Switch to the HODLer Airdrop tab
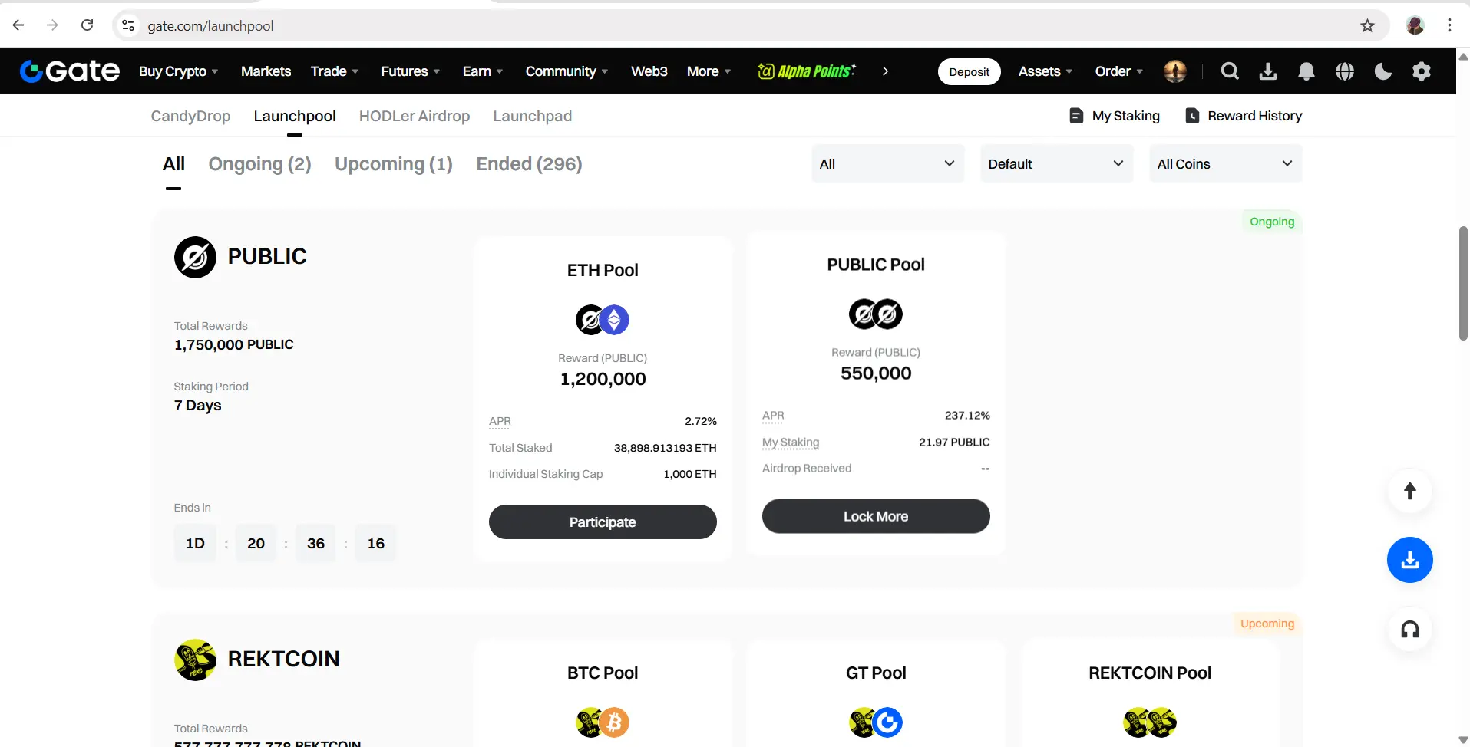The height and width of the screenshot is (747, 1470). tap(415, 116)
